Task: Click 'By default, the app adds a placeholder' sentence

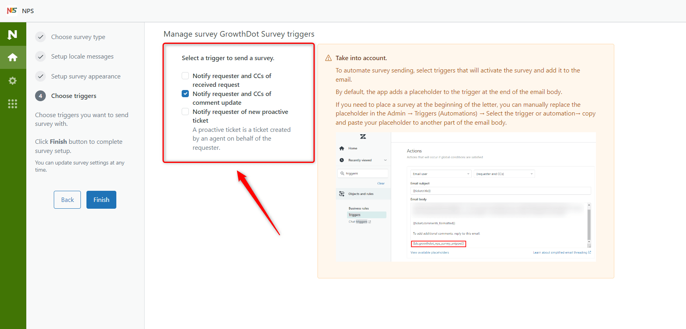Action: pyautogui.click(x=449, y=92)
